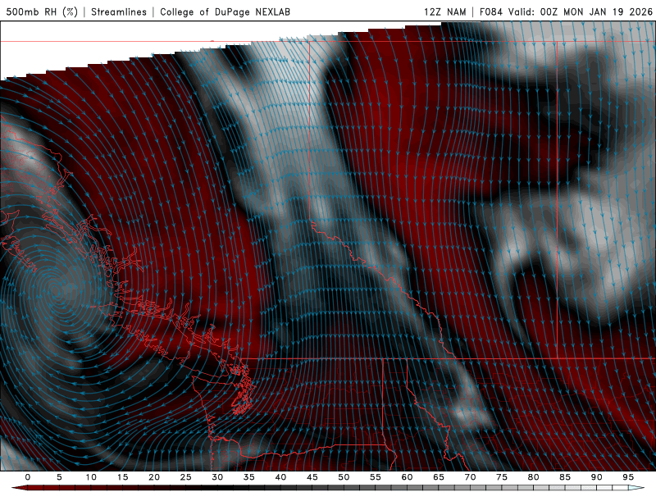Click the 'Streamlines' label in header
Viewport: 656px width, 492px height.
tap(119, 11)
